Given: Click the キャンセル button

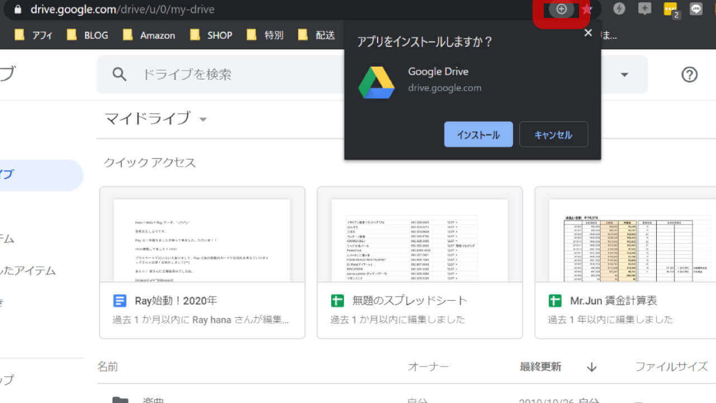Looking at the screenshot, I should [553, 135].
